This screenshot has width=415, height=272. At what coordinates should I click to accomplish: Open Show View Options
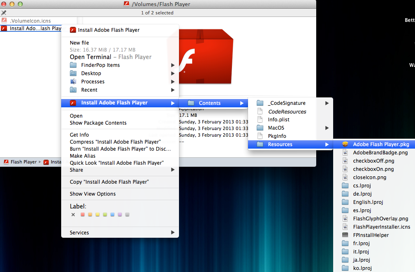(93, 194)
